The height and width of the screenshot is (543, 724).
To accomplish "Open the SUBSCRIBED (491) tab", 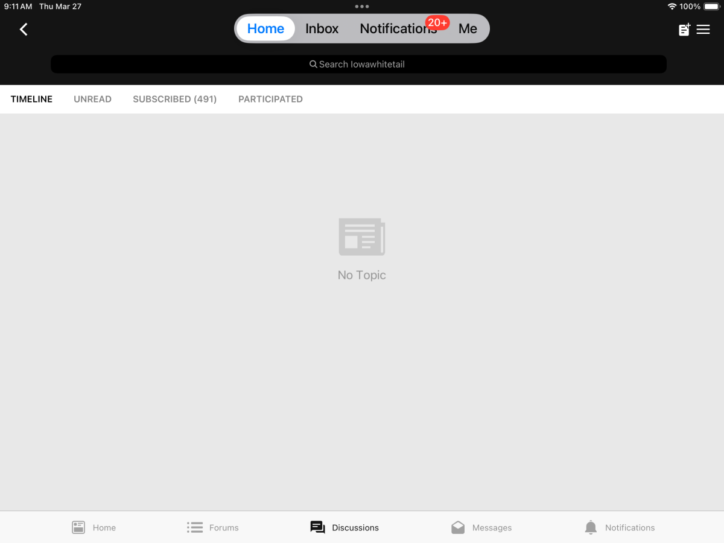I will (x=175, y=99).
